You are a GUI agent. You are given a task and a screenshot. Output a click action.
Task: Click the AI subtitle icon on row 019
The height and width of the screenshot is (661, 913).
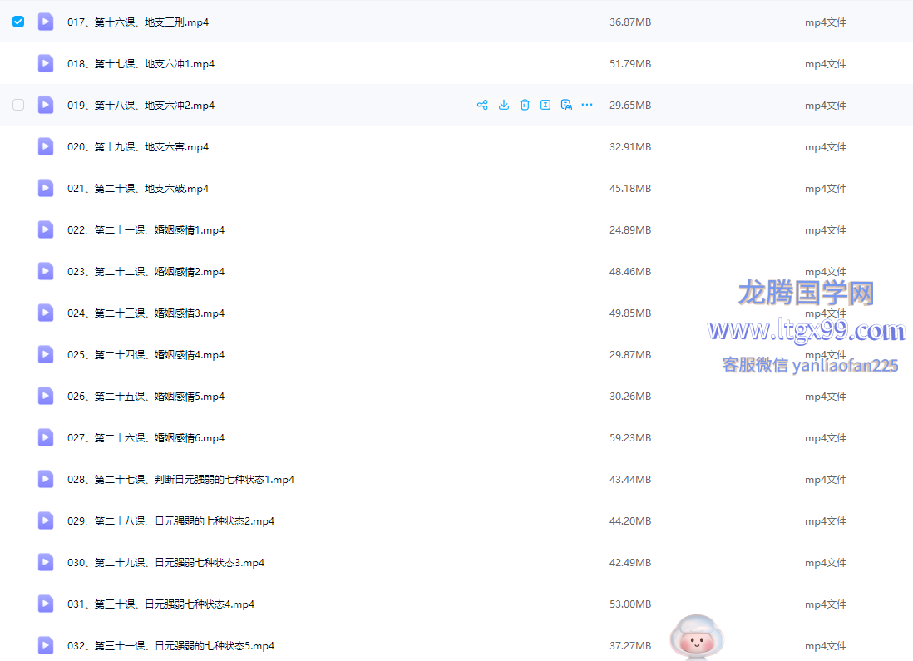coord(566,105)
